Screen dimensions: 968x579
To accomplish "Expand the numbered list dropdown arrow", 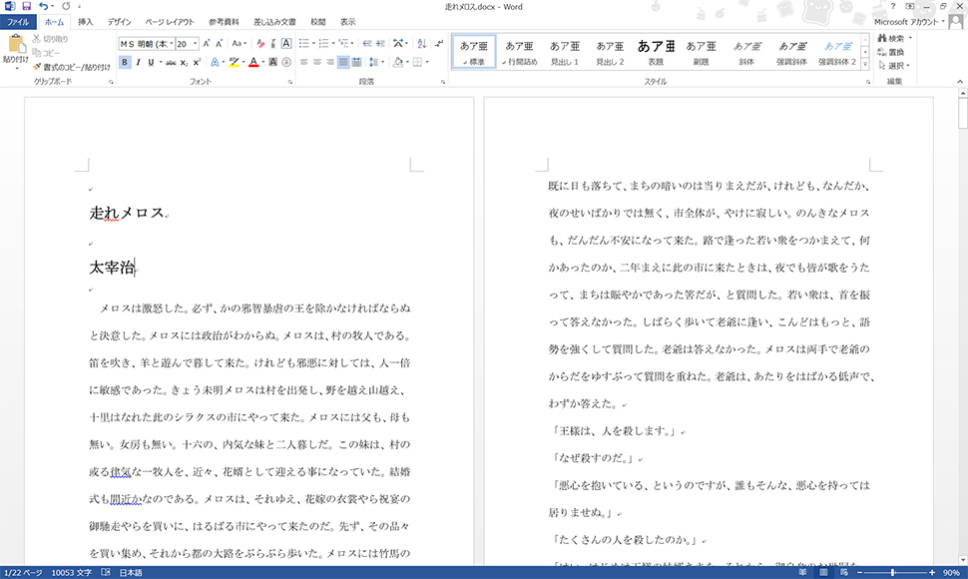I will pos(333,44).
